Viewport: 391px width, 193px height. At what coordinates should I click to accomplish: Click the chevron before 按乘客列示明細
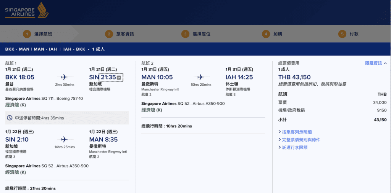pos(280,132)
